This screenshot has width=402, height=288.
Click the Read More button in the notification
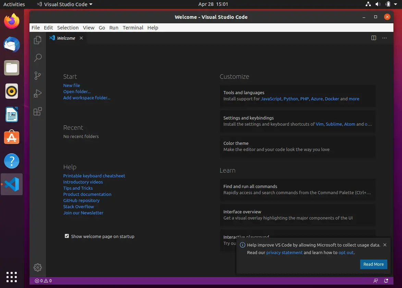pos(374,264)
